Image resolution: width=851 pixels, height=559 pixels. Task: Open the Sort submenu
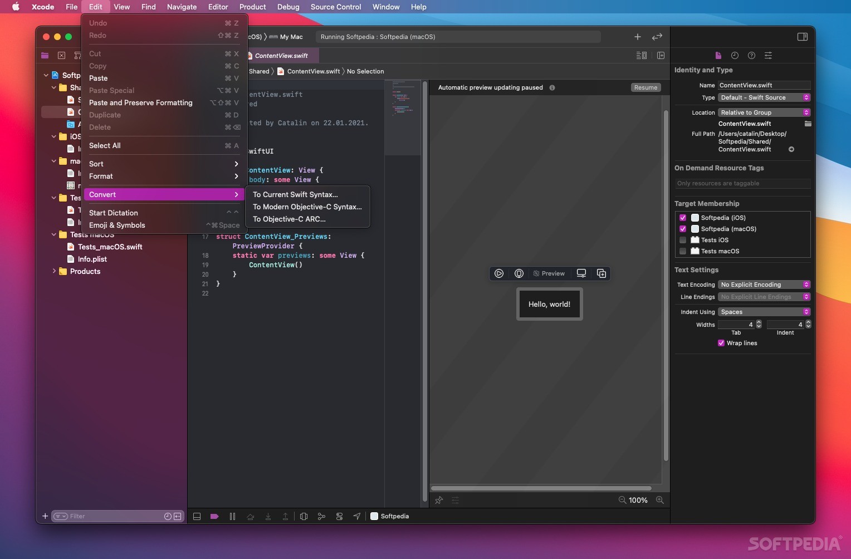coord(164,164)
